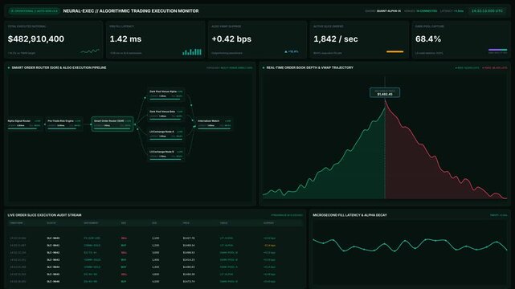This screenshot has height=289, width=515.
Task: Click the target label in latency chart header
Action: click(x=499, y=215)
